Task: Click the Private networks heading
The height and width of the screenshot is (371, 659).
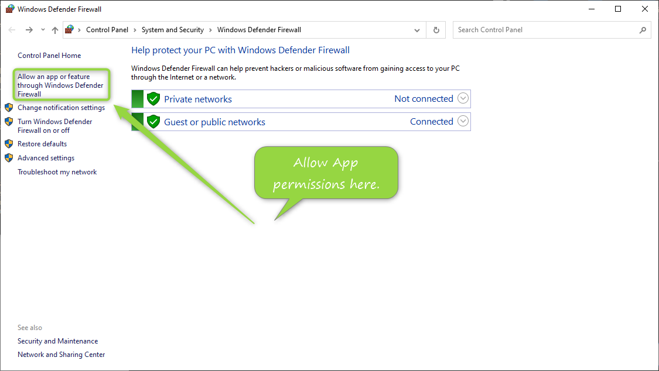Action: click(x=198, y=99)
